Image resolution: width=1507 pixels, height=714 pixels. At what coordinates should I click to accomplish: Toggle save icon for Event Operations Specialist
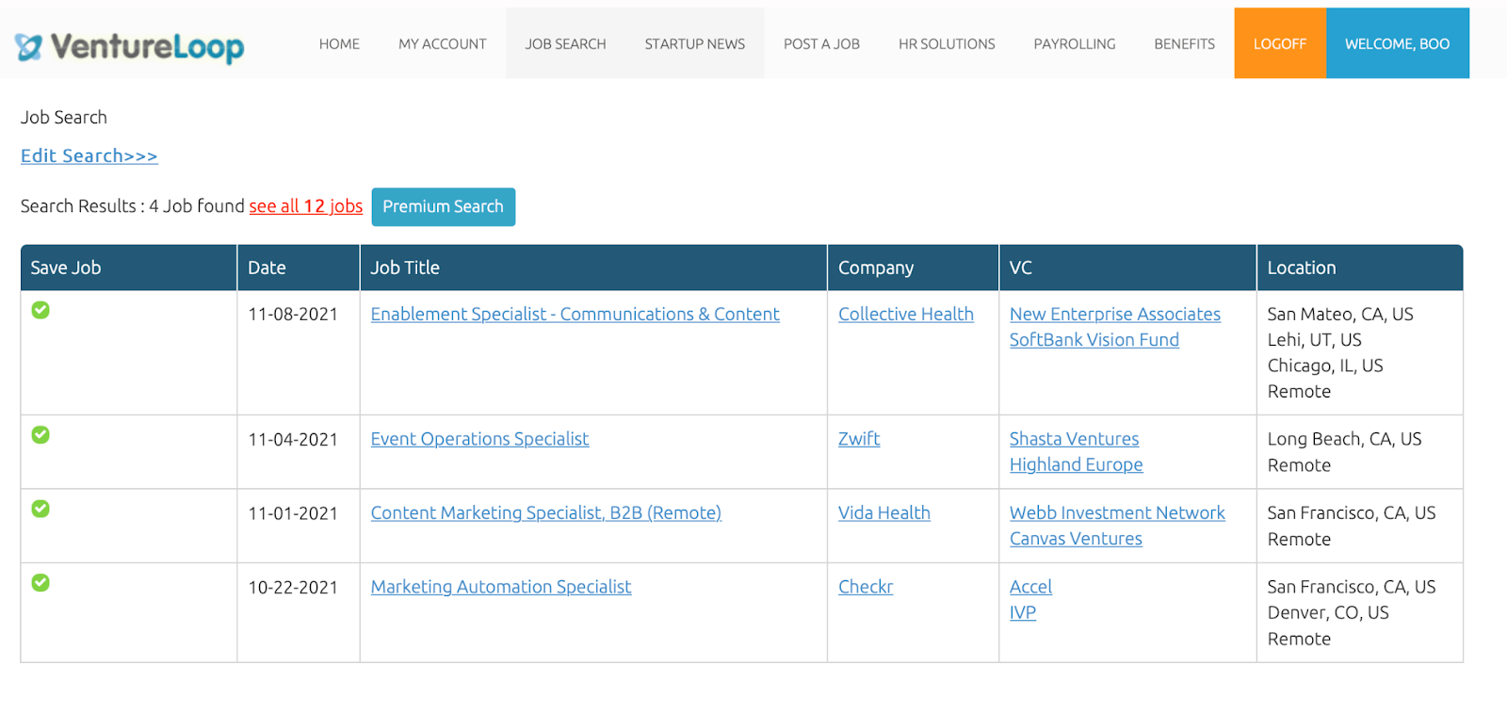(x=41, y=434)
